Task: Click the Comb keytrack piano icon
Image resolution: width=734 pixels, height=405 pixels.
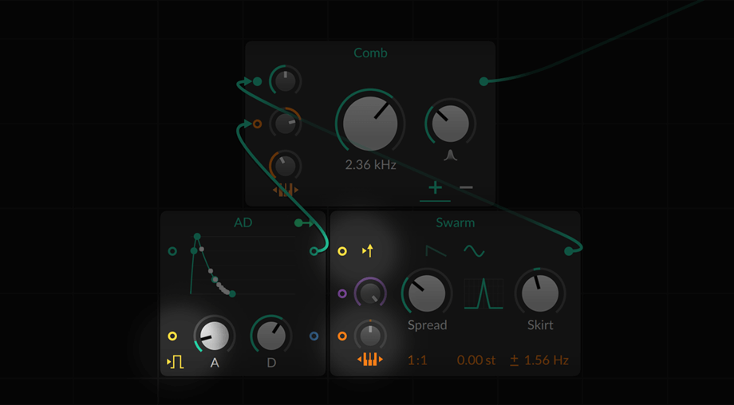Action: click(x=285, y=190)
